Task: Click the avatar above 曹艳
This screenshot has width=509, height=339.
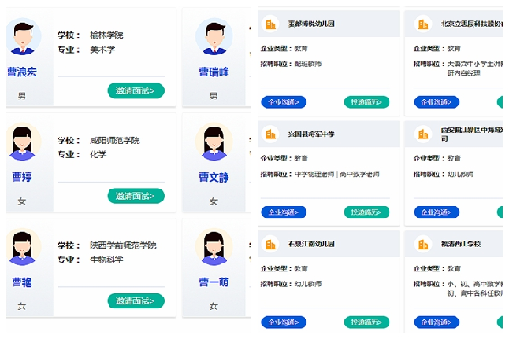Action: point(23,246)
